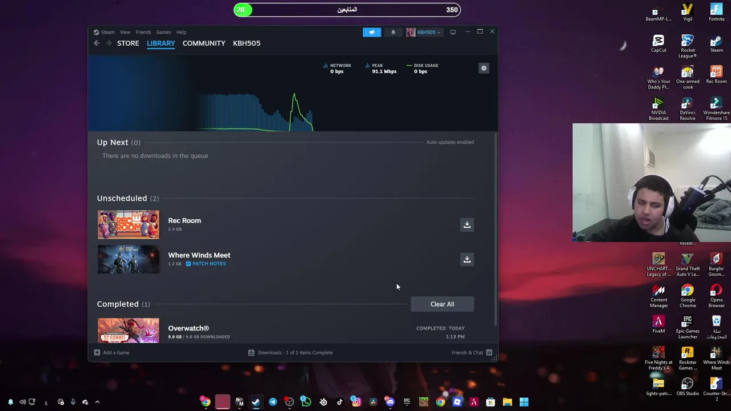Click the Clear All button
The width and height of the screenshot is (731, 411).
[442, 304]
